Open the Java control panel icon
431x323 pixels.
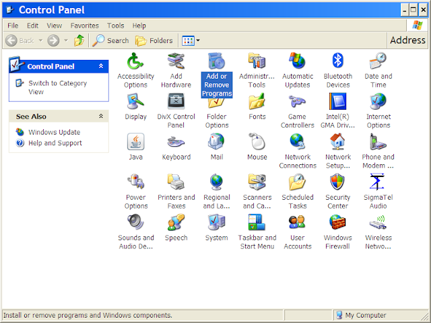[135, 141]
